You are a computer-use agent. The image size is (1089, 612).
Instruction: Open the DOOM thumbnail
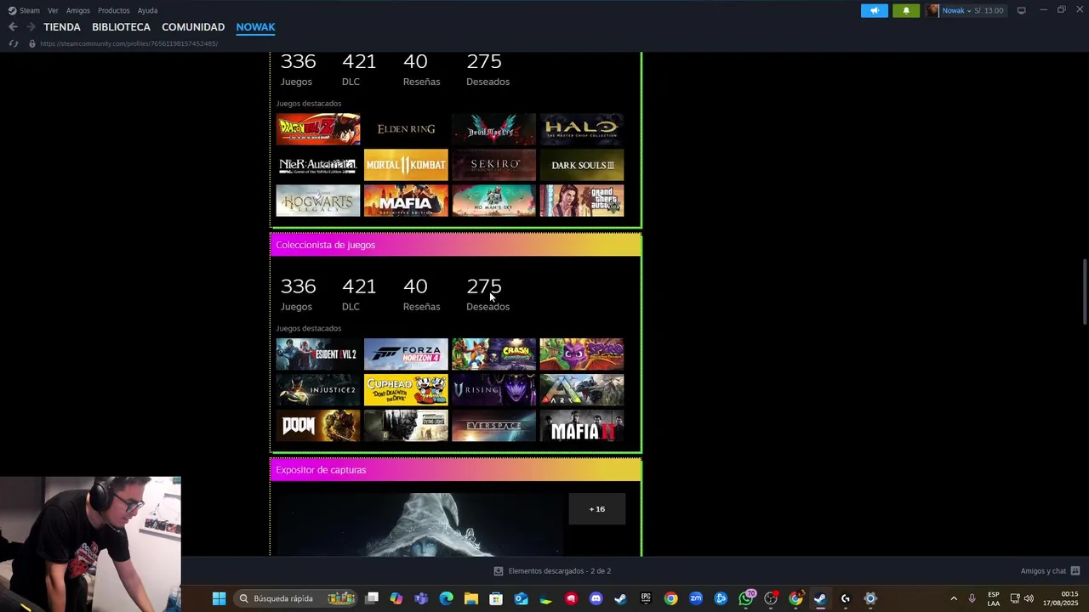coord(318,426)
